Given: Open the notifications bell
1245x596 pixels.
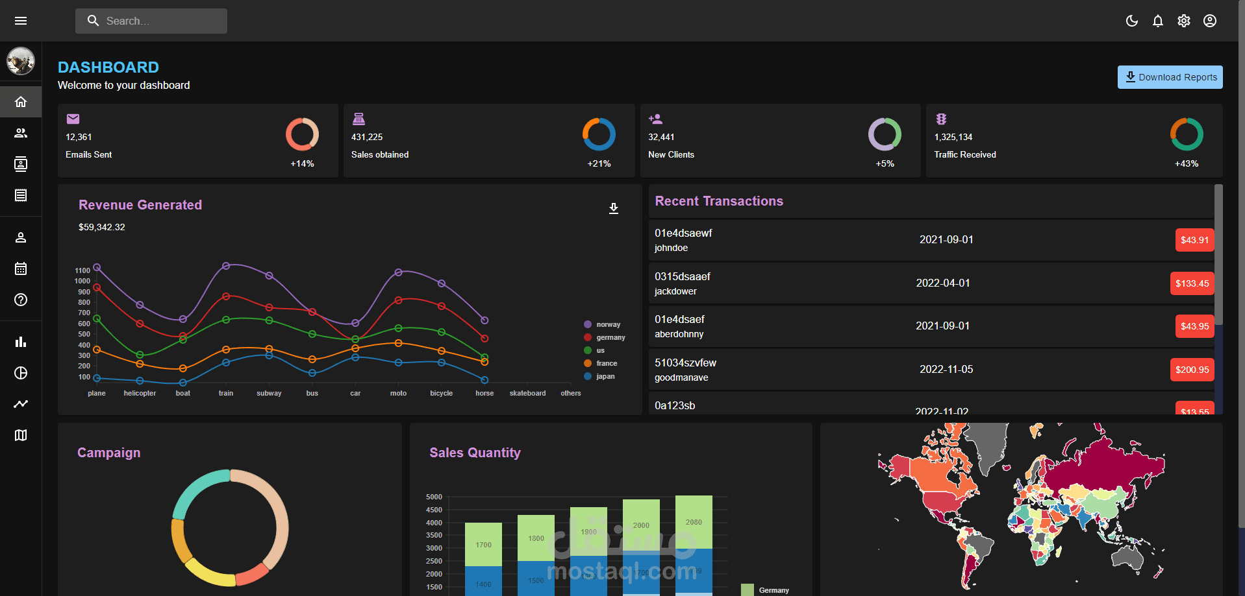Looking at the screenshot, I should click(1158, 21).
